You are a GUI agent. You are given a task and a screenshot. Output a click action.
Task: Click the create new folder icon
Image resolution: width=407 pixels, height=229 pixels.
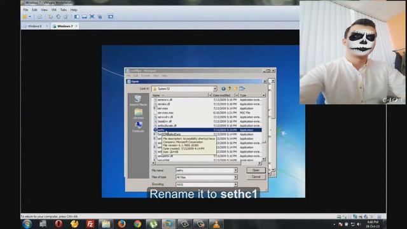click(x=235, y=89)
